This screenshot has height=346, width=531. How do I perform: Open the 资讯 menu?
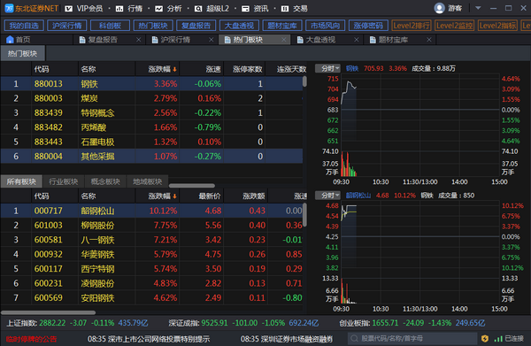[x=255, y=9]
